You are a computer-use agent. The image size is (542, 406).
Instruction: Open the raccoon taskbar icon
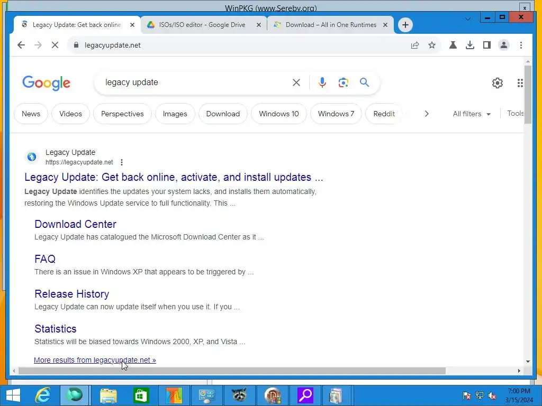(239, 395)
